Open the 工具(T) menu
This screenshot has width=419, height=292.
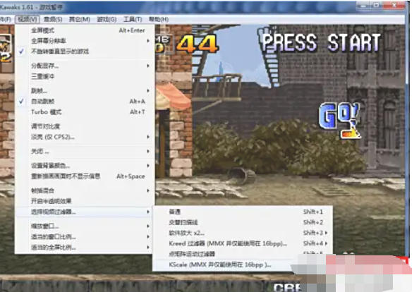133,19
